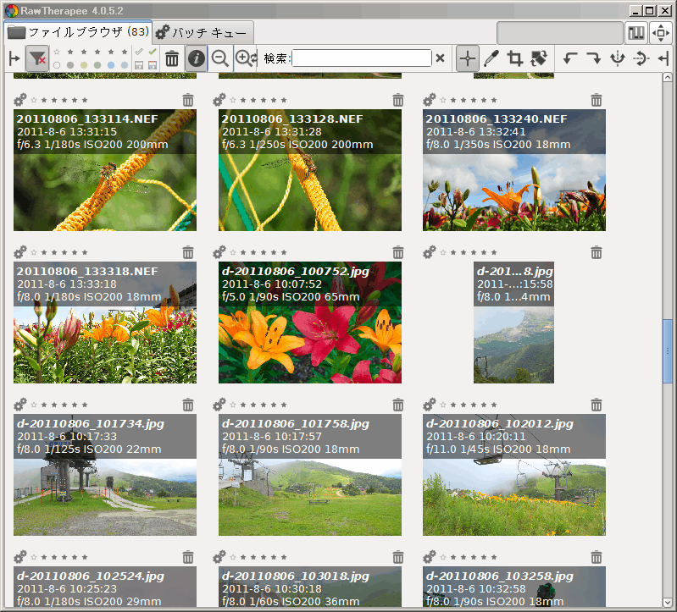Rotate selected images left

[x=570, y=58]
